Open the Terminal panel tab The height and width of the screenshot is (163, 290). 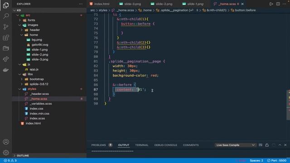[x=142, y=145]
